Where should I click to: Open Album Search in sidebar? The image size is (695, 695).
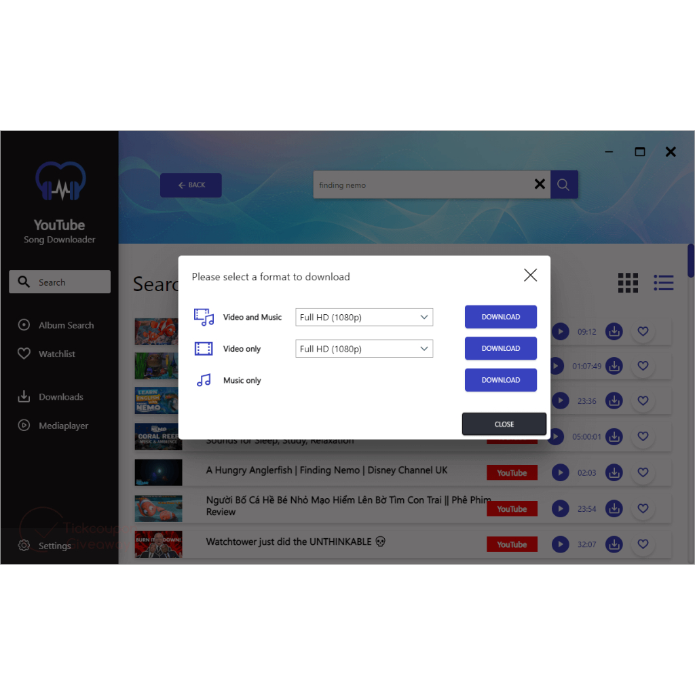click(x=66, y=325)
